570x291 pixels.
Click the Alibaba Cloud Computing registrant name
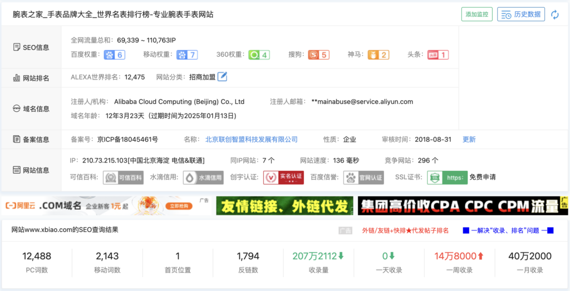[x=179, y=102]
